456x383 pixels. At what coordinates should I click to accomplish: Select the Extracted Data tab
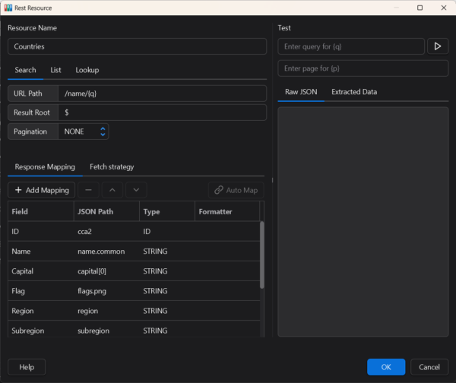(353, 92)
